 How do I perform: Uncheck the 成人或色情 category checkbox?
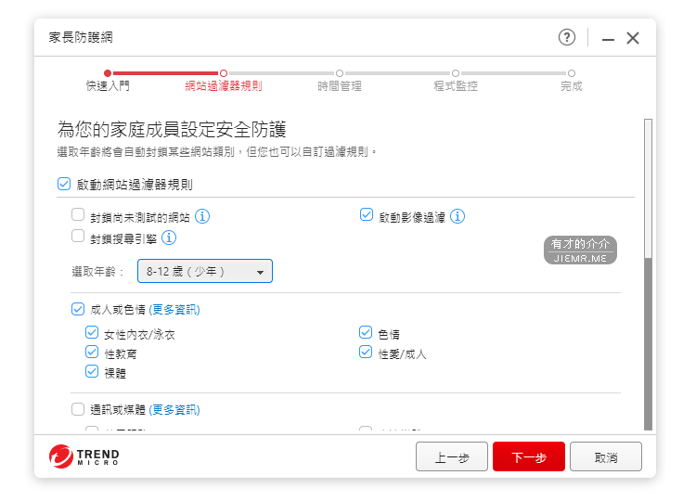(x=78, y=309)
